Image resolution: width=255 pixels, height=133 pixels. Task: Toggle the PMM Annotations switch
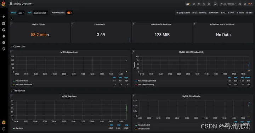(x=69, y=13)
